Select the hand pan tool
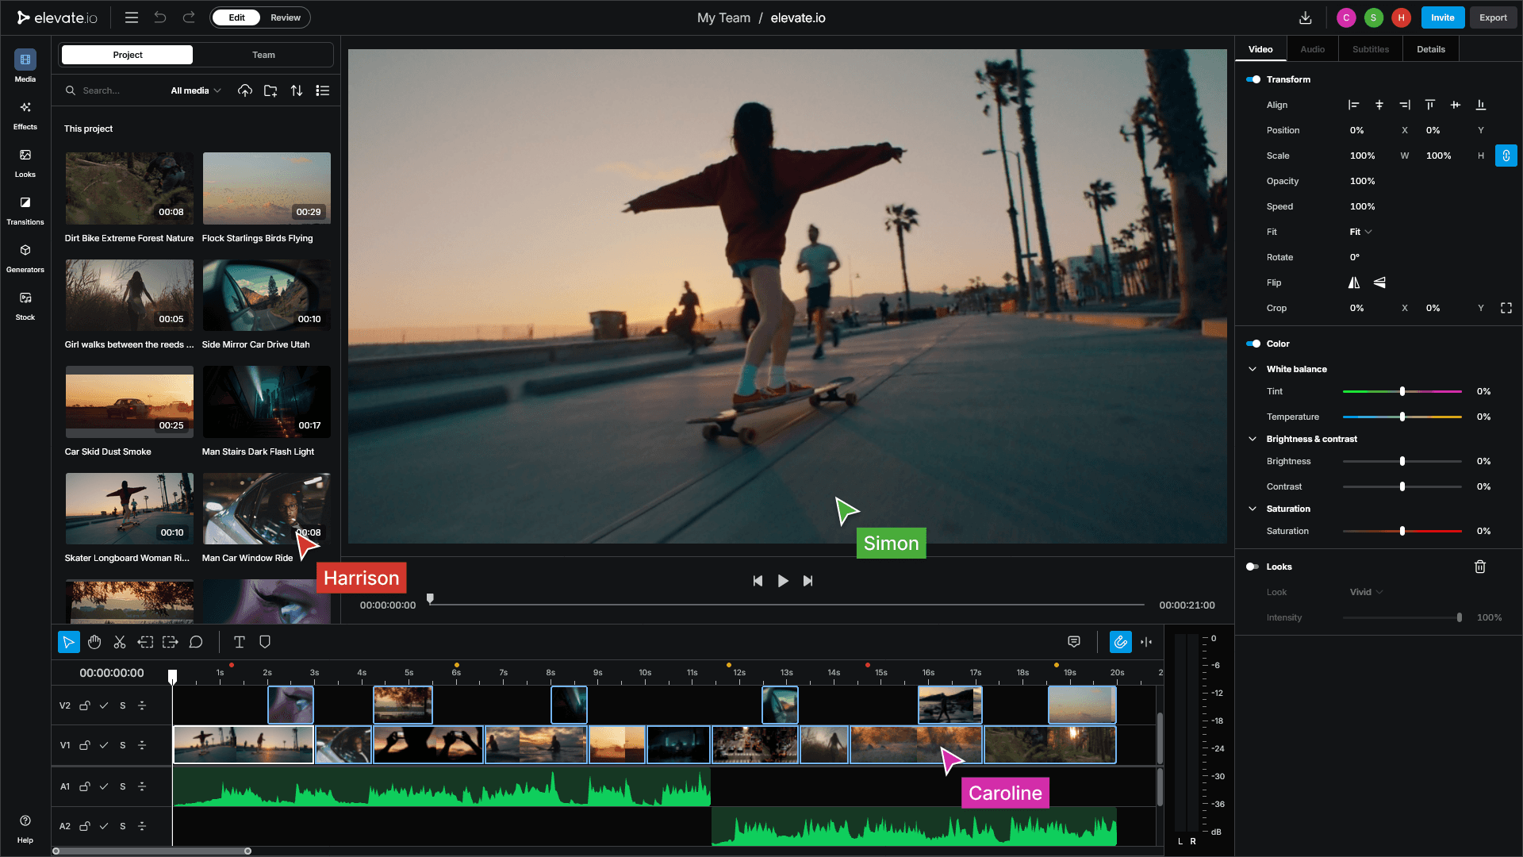The width and height of the screenshot is (1523, 857). pos(94,642)
